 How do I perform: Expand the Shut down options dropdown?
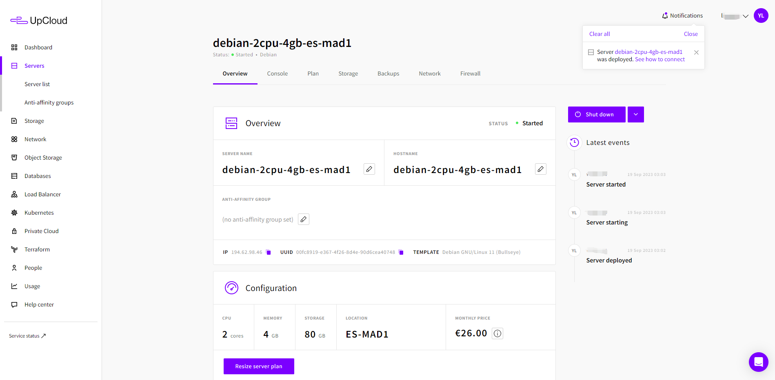coord(636,114)
